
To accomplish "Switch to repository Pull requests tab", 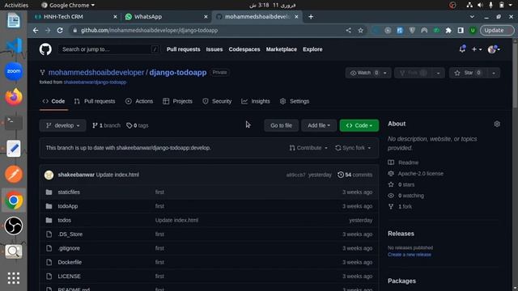I will click(x=95, y=101).
